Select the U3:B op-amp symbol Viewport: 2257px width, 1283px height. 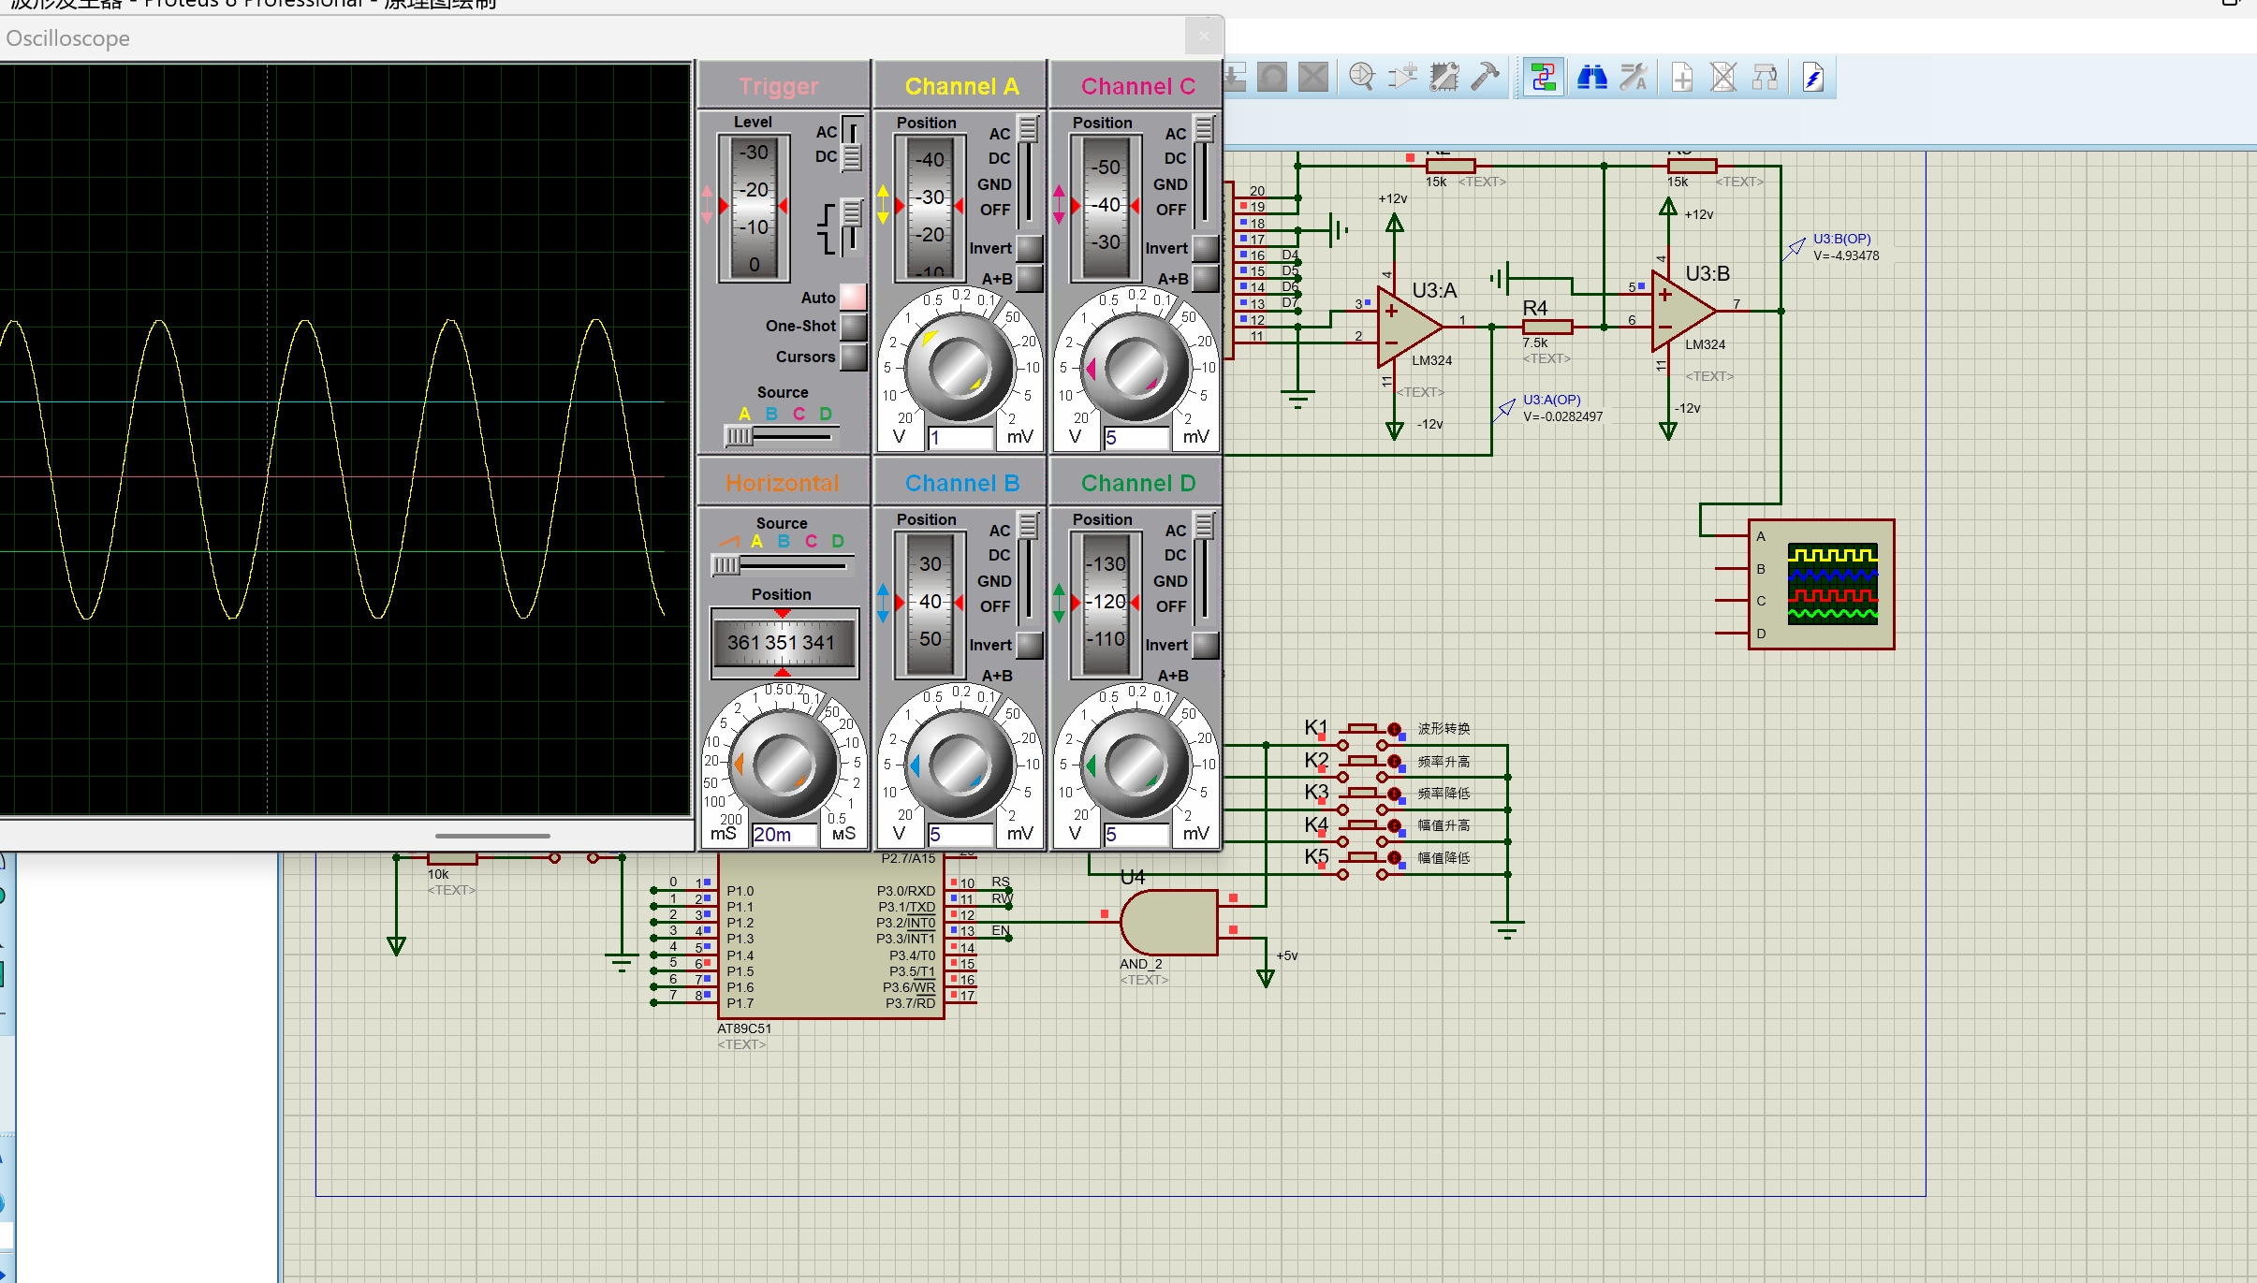point(1683,311)
